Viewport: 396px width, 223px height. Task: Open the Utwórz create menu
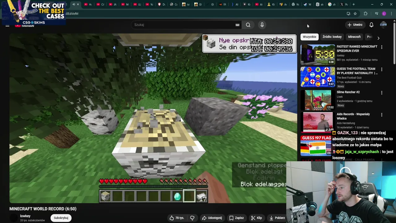[355, 25]
